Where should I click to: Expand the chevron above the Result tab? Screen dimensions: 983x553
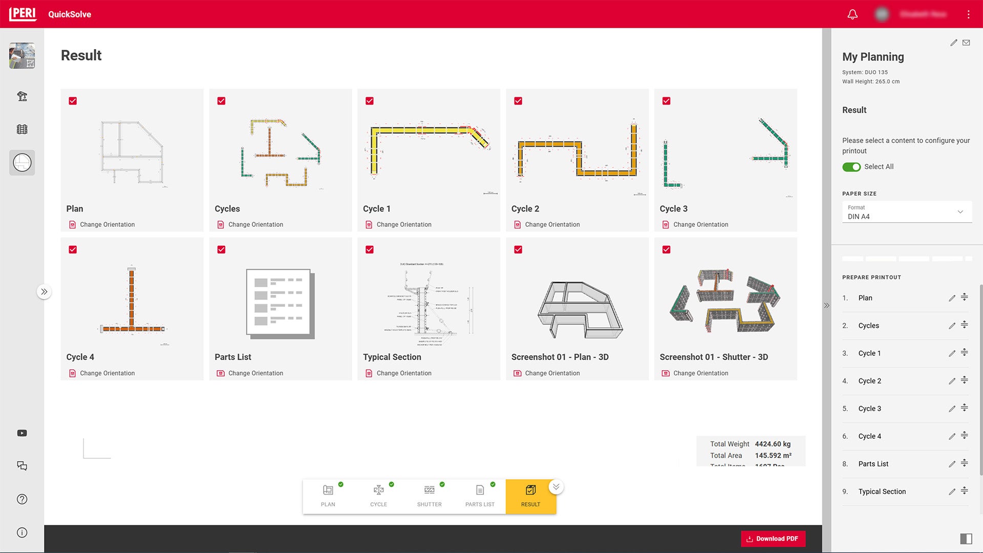tap(555, 486)
